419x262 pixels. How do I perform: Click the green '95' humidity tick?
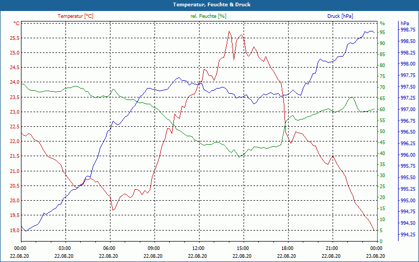(382, 32)
